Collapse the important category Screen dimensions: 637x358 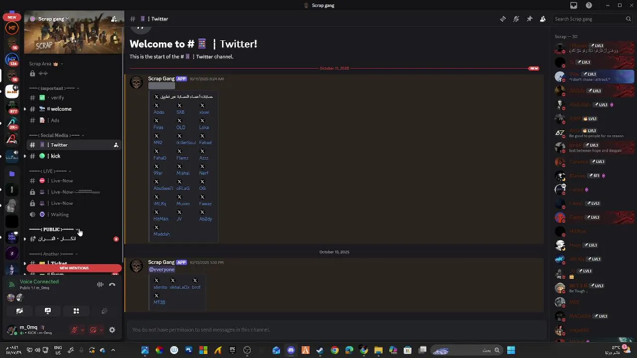coord(54,89)
